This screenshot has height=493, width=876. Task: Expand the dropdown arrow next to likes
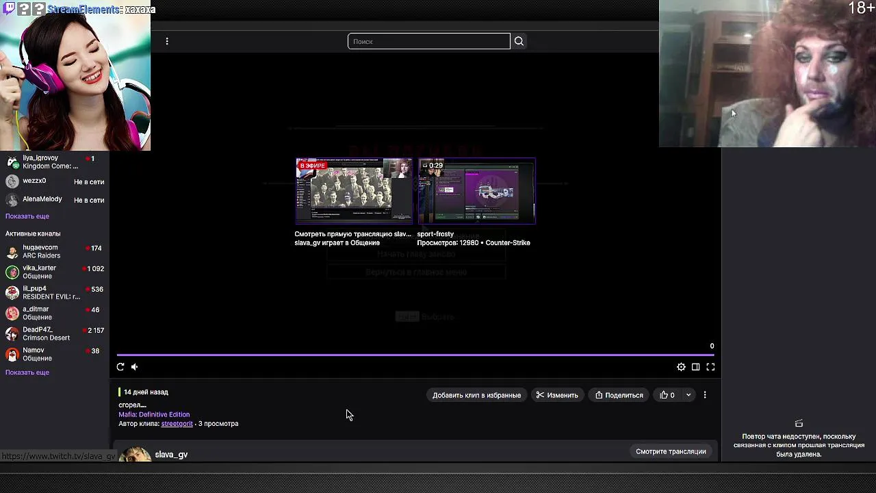688,395
